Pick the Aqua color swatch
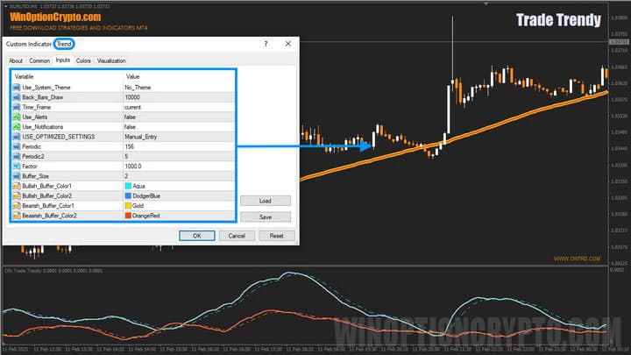This screenshot has width=631, height=355. click(129, 186)
